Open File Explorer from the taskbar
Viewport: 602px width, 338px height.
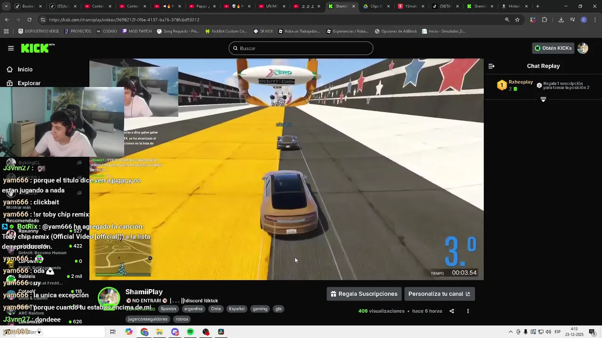pyautogui.click(x=159, y=332)
